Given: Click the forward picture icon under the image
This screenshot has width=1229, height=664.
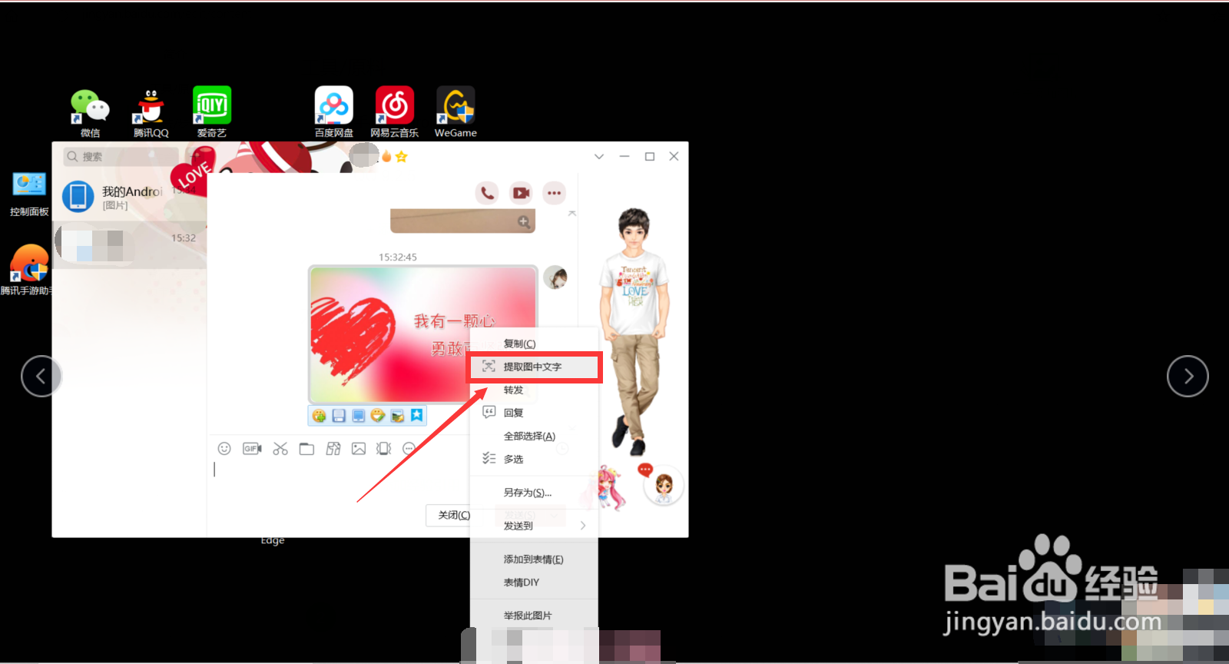Looking at the screenshot, I should (x=397, y=416).
